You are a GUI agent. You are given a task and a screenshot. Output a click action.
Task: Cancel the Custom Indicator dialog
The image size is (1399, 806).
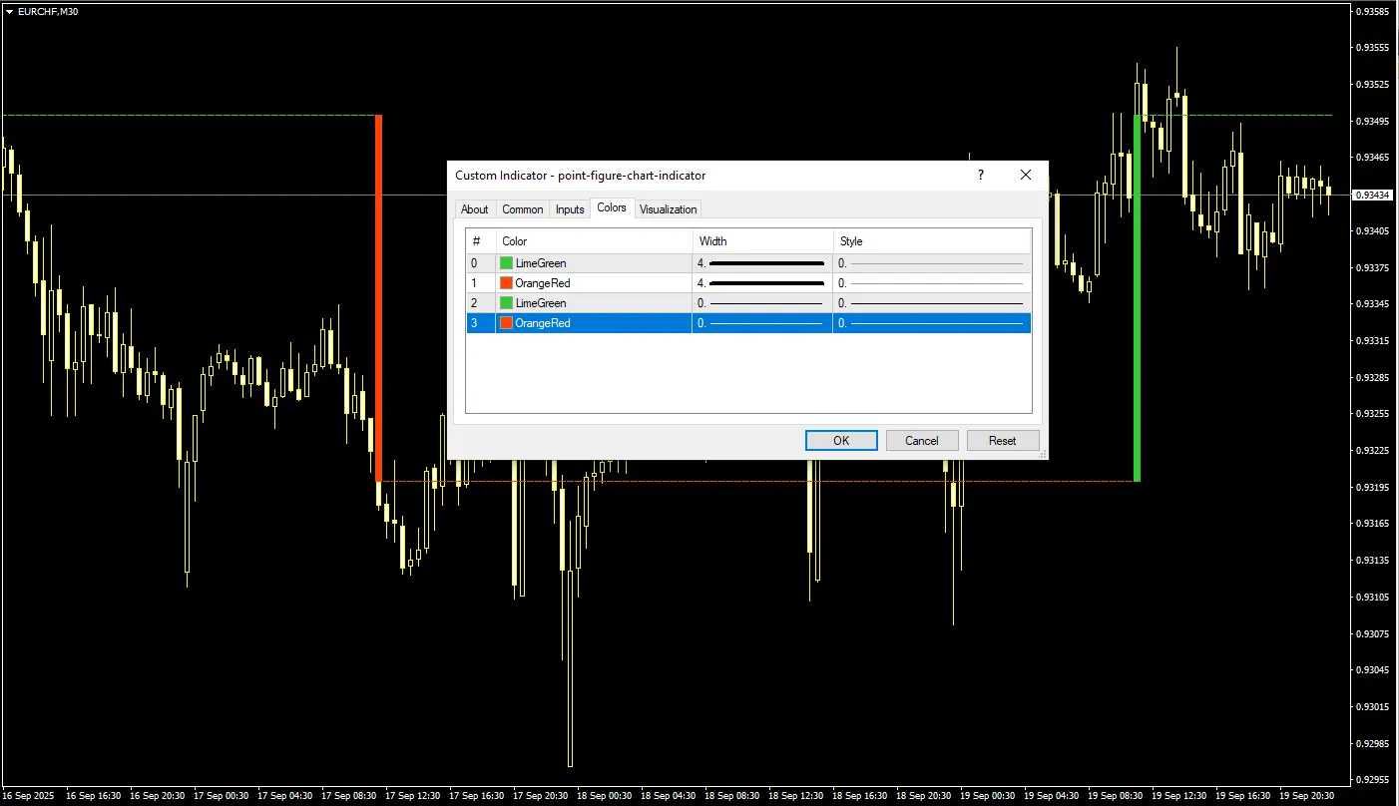922,441
